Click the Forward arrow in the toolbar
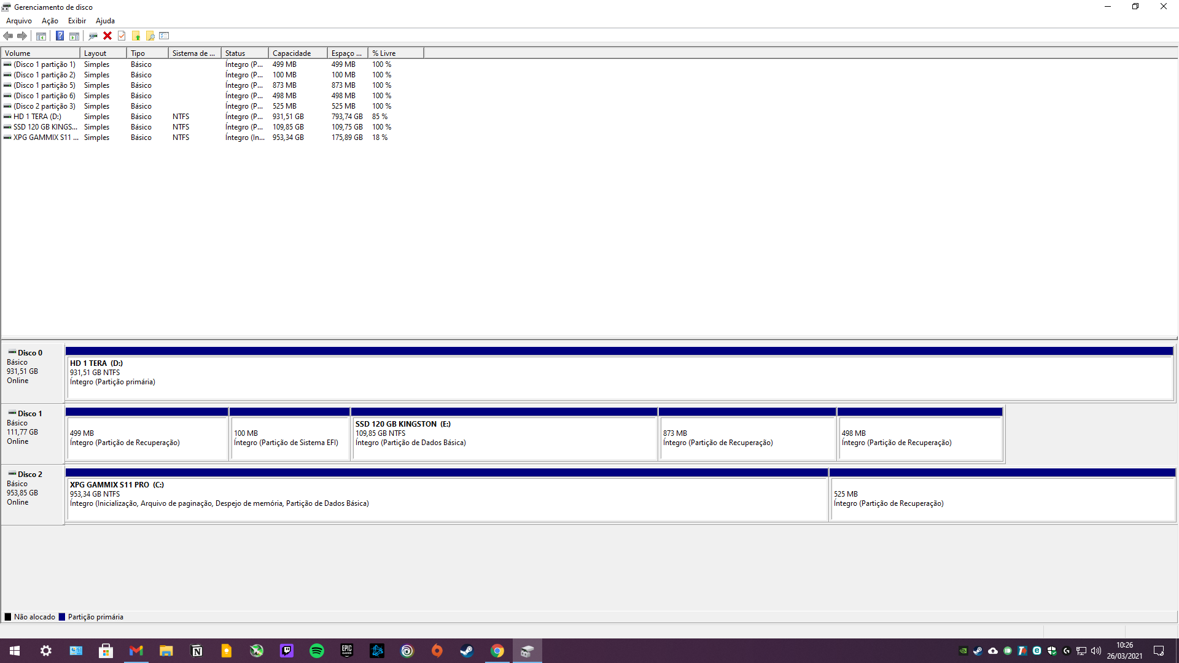The width and height of the screenshot is (1179, 663). point(22,36)
